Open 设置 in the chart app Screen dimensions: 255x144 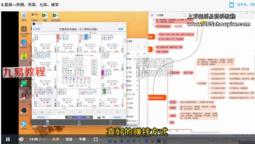[120, 29]
